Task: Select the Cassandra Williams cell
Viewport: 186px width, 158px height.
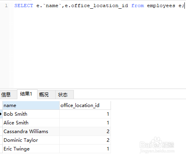Action: [31, 132]
